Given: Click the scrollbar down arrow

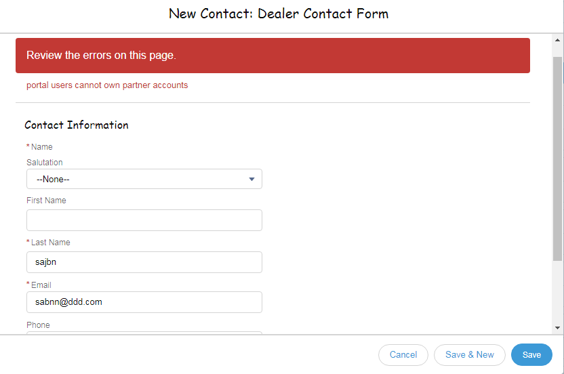Looking at the screenshot, I should pos(558,328).
